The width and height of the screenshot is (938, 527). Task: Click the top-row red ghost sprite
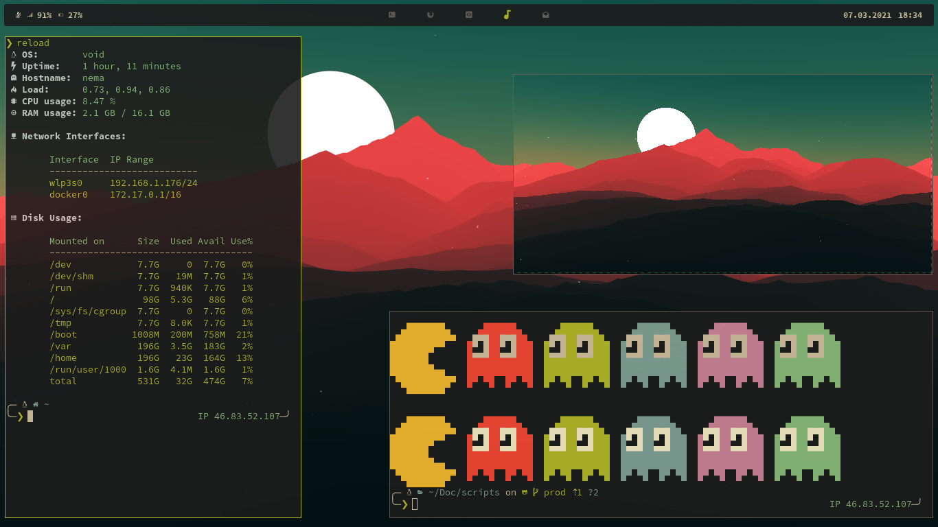500,355
